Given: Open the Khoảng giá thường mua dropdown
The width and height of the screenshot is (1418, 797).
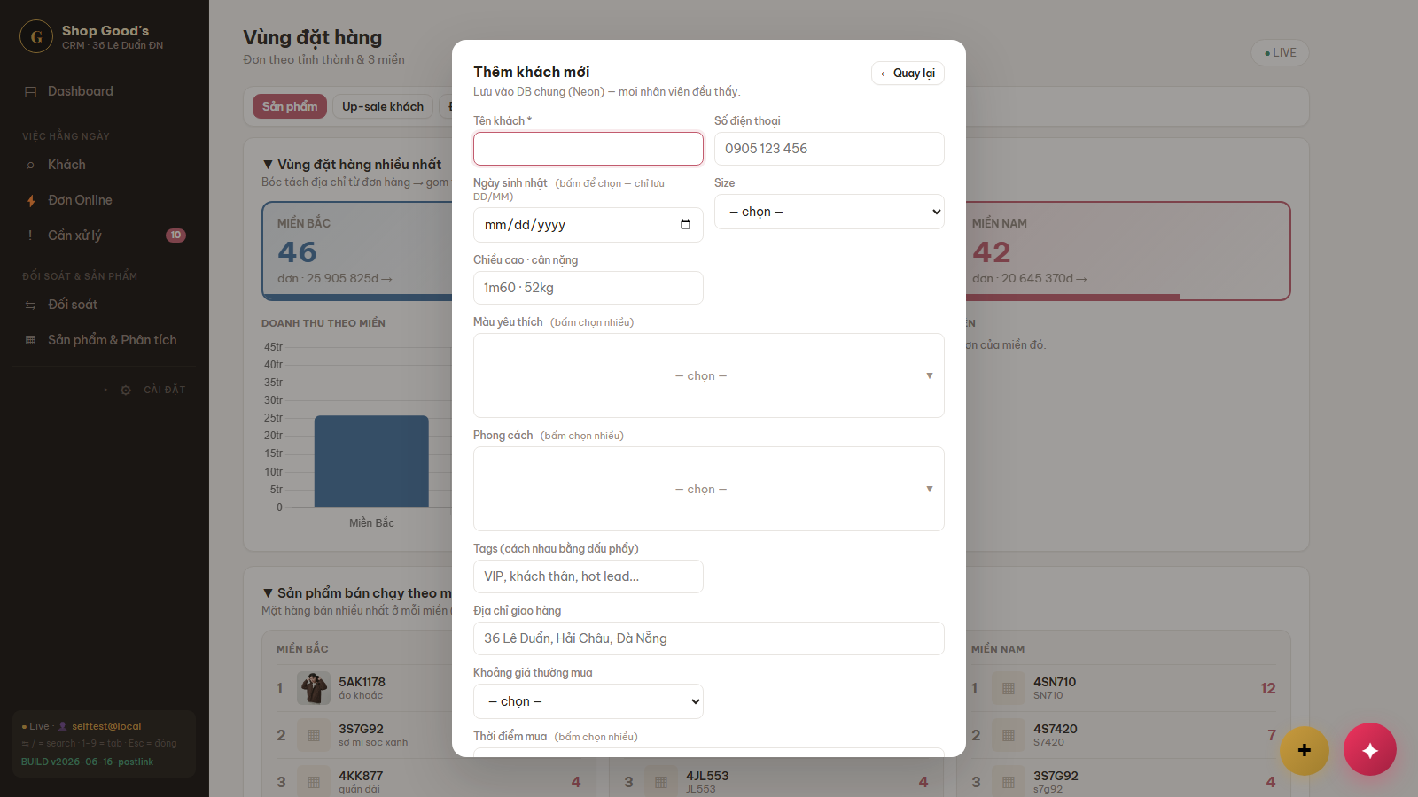Looking at the screenshot, I should (588, 701).
